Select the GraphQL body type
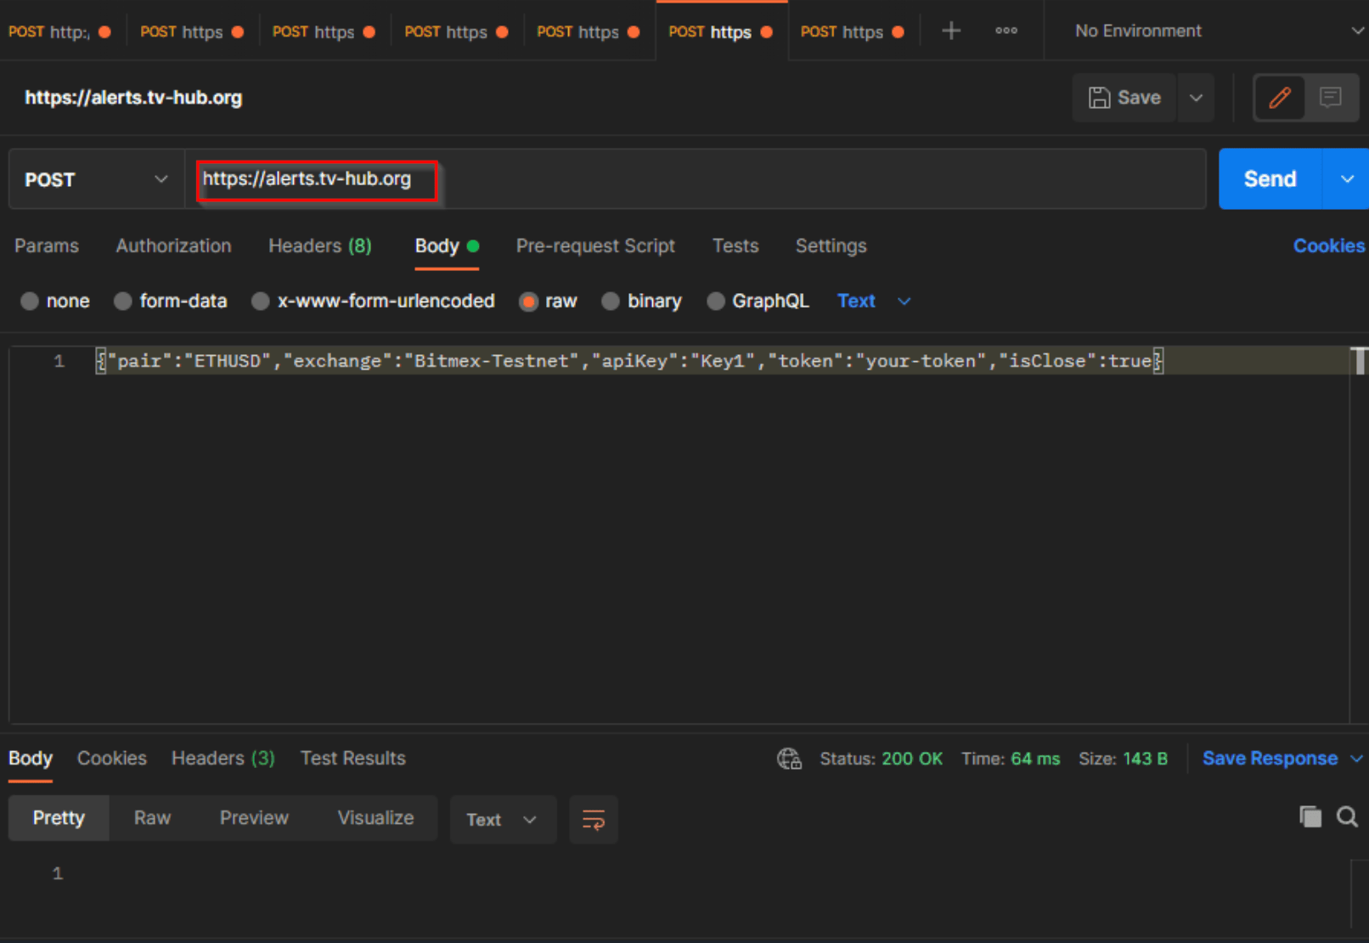The width and height of the screenshot is (1369, 943). (758, 301)
